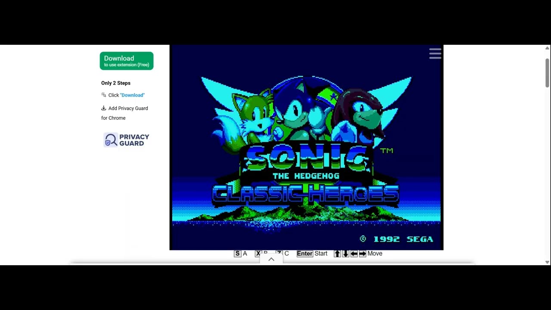Click the left arrow key icon
Screen dimensions: 551x310
354,254
